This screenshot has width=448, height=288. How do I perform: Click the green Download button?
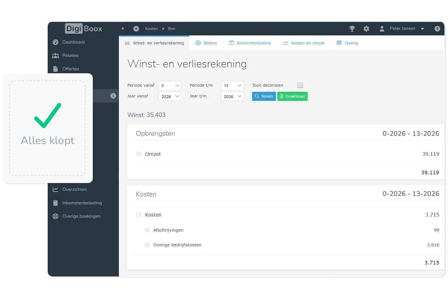[292, 96]
